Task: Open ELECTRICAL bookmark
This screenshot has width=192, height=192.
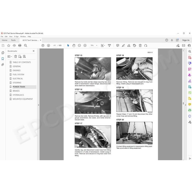Action: 18,78
